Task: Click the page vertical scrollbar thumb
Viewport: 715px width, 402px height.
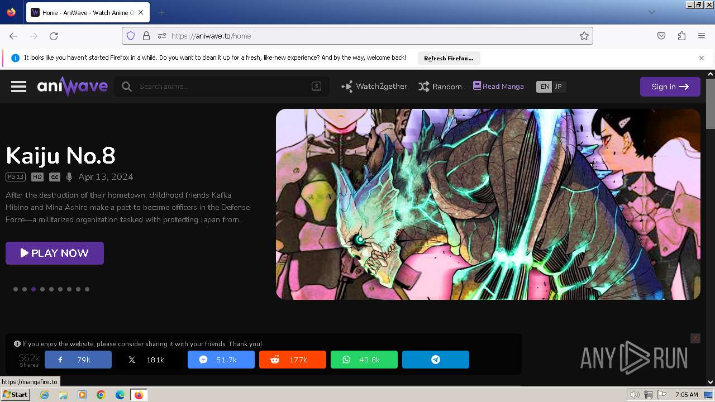Action: coord(711,104)
